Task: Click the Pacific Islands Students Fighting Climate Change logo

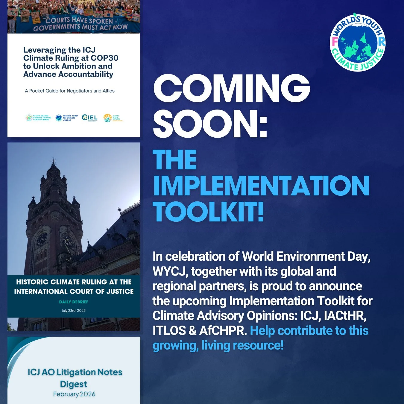Action: (38, 118)
